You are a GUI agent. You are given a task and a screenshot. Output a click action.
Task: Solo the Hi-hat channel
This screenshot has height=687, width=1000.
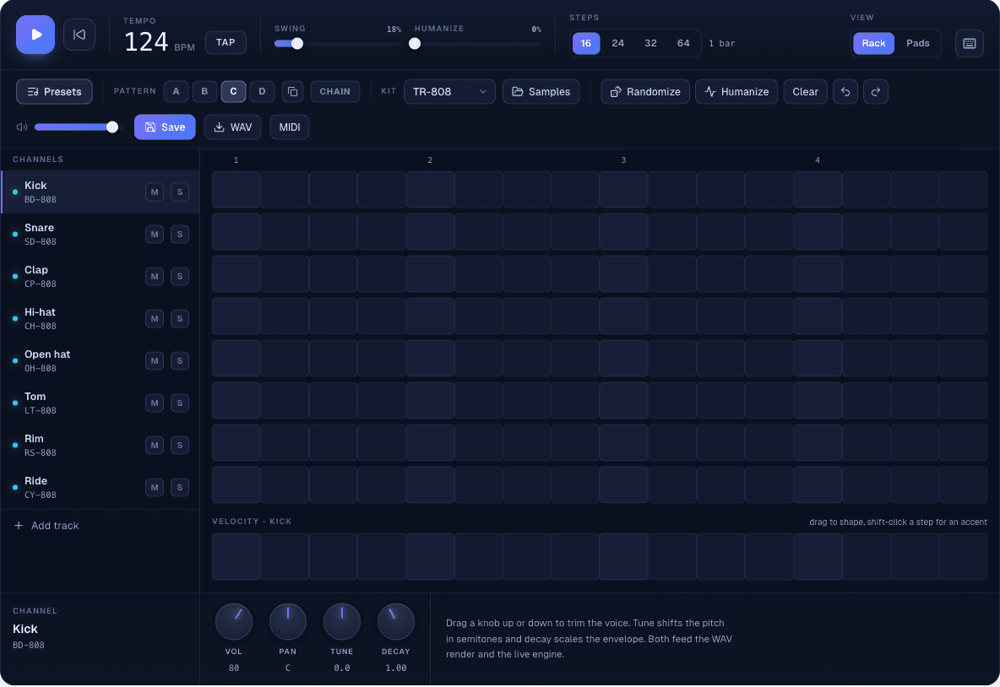(x=180, y=319)
